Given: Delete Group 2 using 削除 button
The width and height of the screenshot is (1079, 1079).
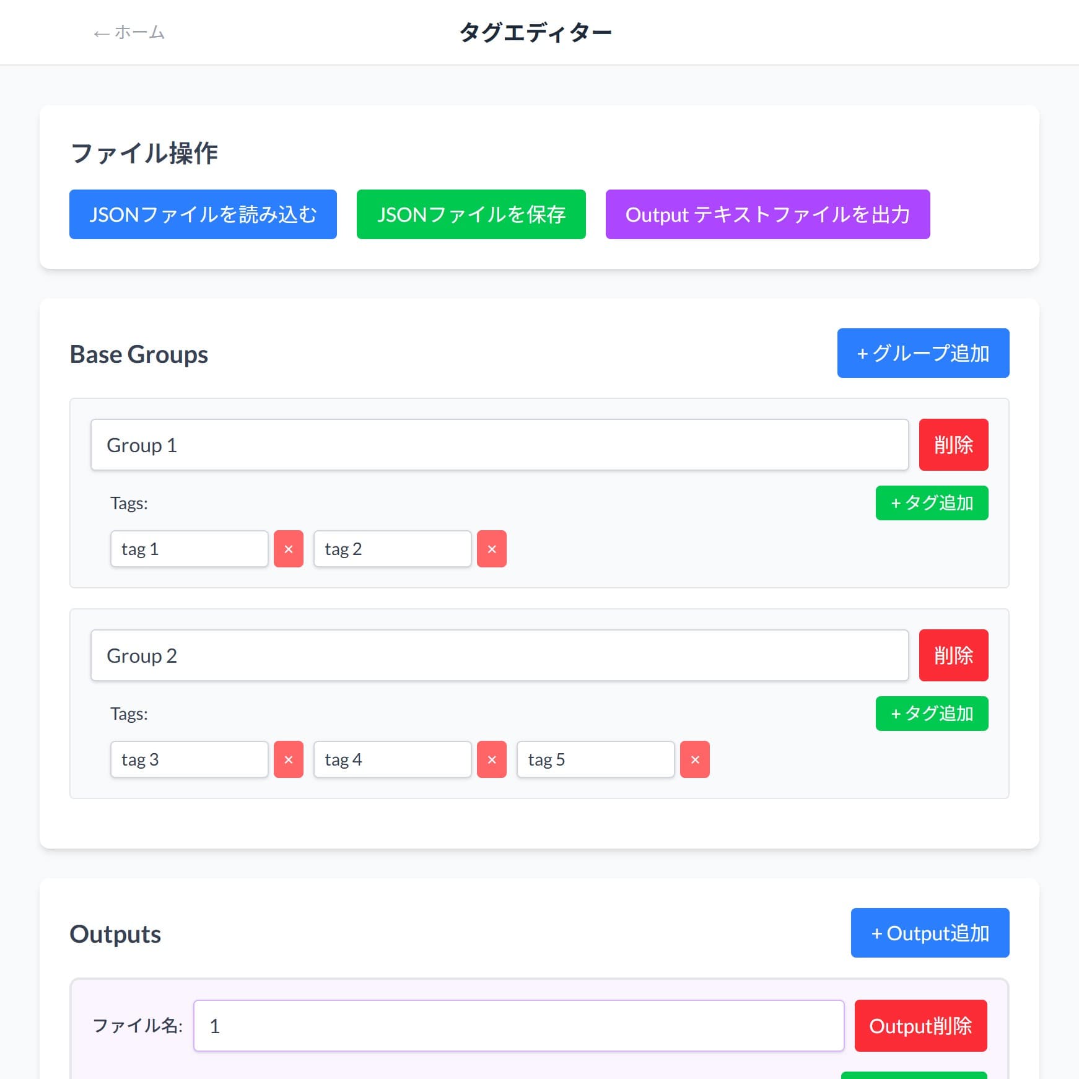Looking at the screenshot, I should pos(953,655).
